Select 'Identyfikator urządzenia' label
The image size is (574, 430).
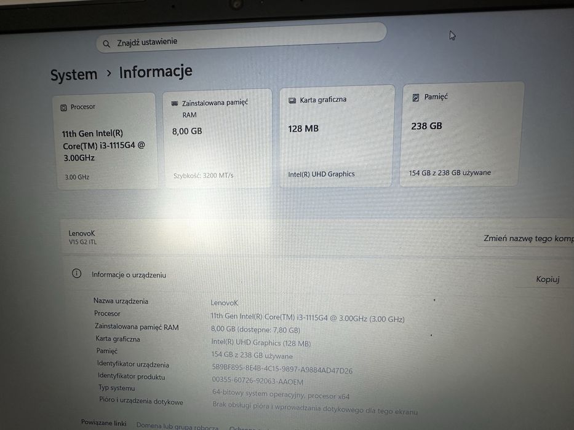pos(133,364)
